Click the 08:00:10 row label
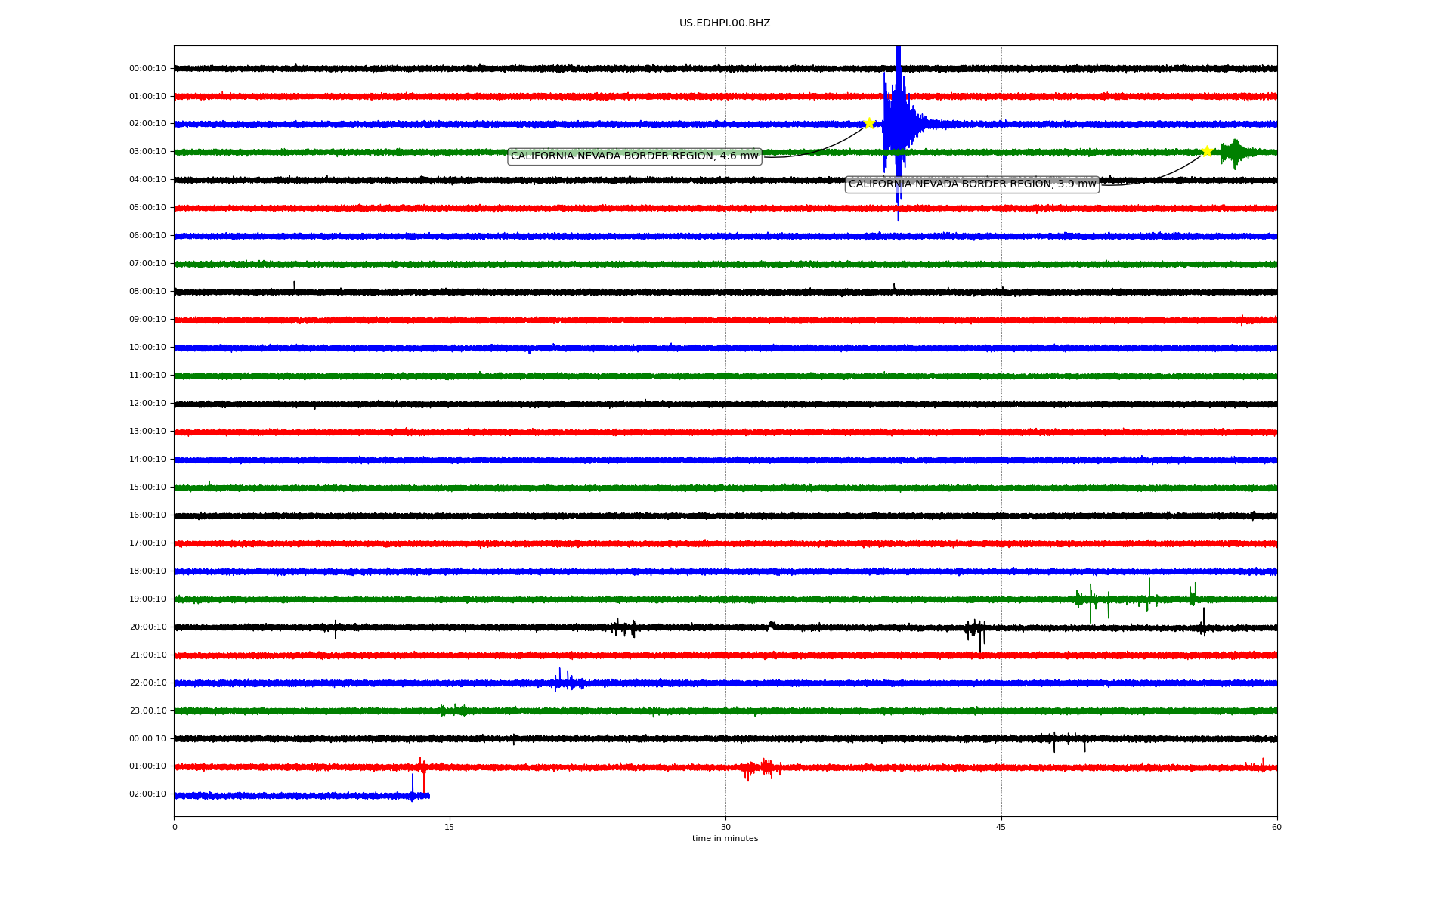 (147, 291)
